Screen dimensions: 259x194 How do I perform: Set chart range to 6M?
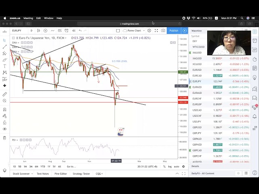[x=36, y=167]
